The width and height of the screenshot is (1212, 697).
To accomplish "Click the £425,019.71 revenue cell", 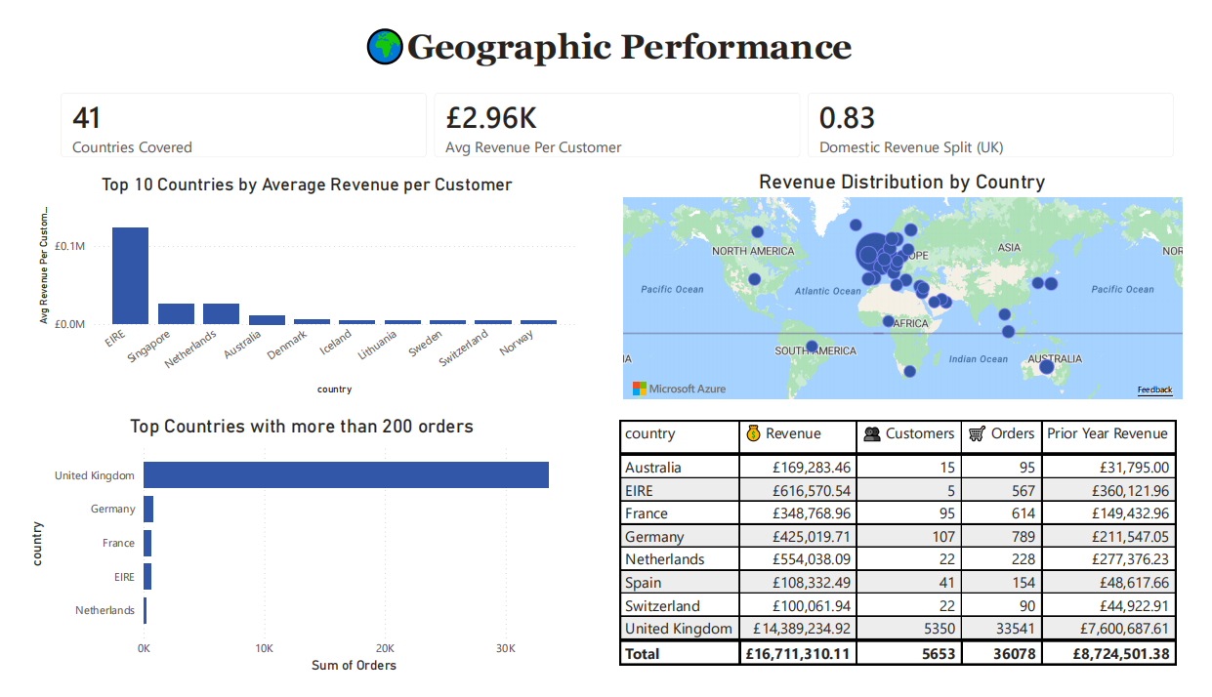I will [x=798, y=537].
